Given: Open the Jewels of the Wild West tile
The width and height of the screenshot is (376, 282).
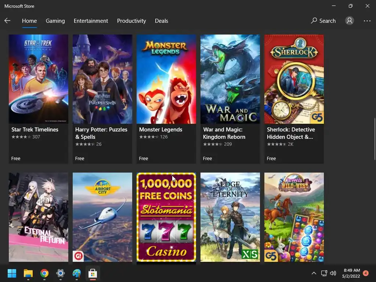Looking at the screenshot, I should (294, 217).
